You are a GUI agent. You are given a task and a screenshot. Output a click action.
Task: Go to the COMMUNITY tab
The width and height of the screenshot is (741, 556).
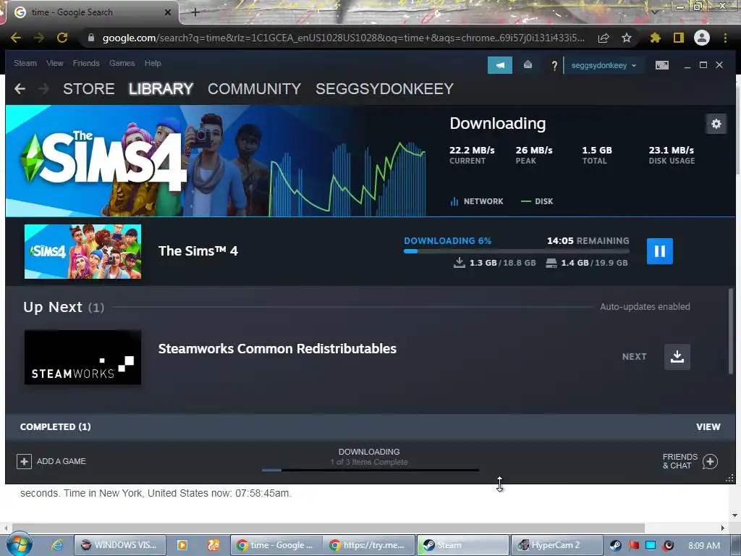click(254, 88)
